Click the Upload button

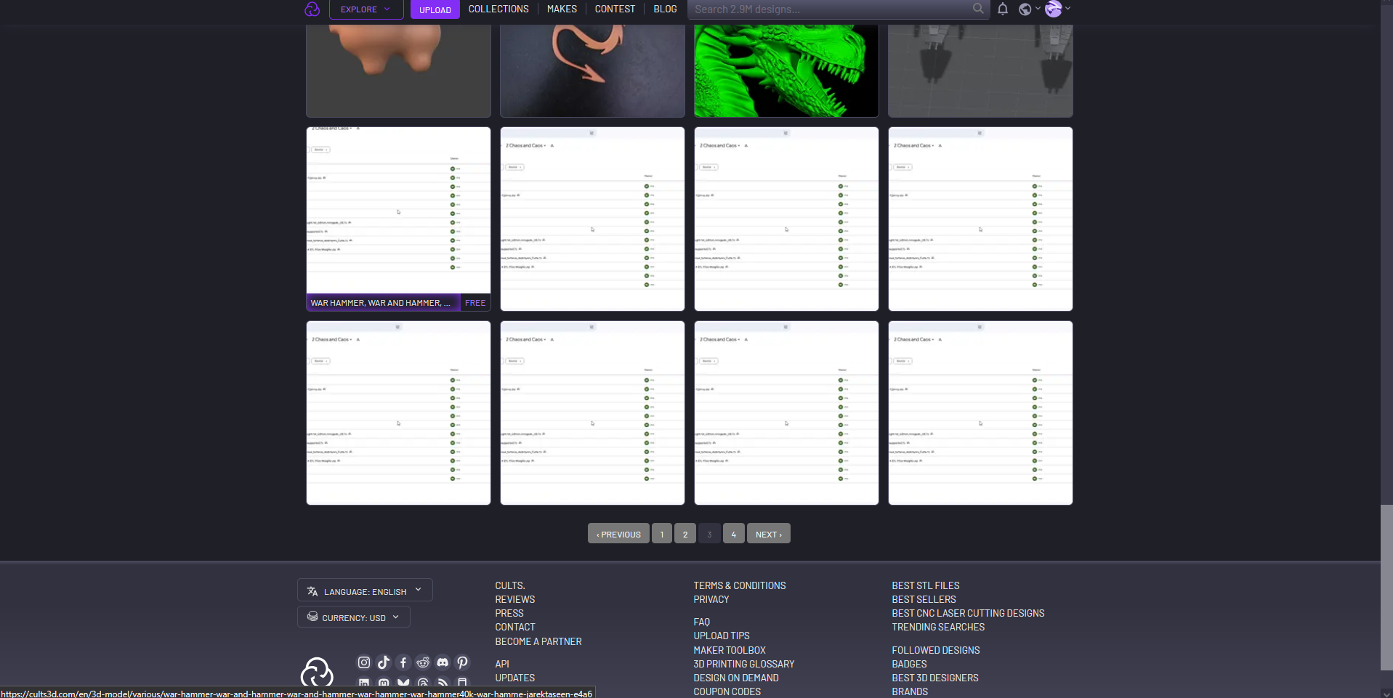[435, 9]
